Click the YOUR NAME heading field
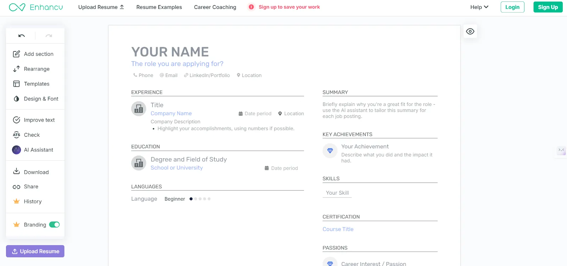 [170, 52]
